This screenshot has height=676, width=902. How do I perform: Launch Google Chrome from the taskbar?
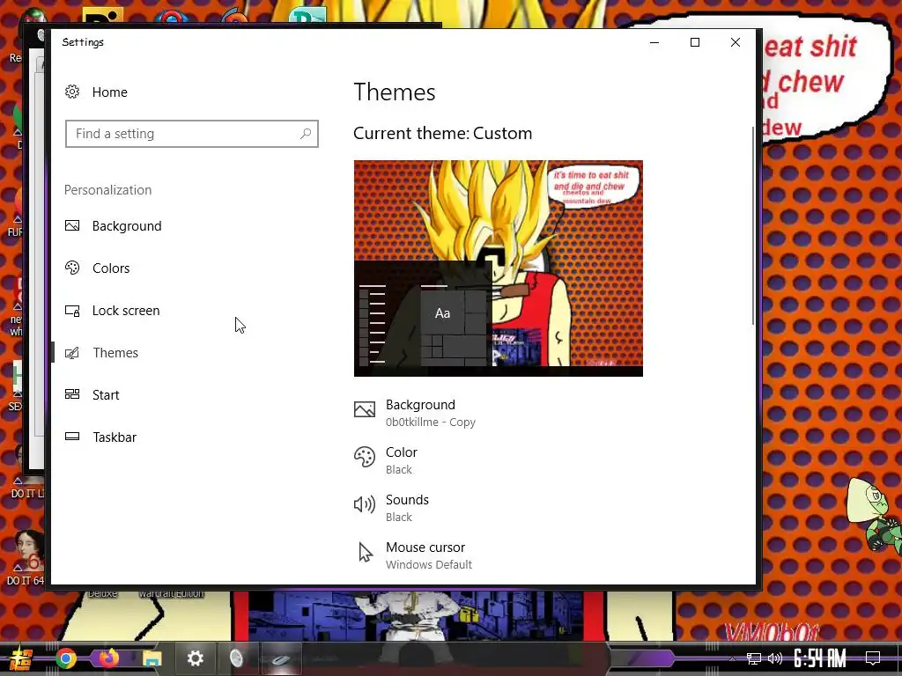click(x=65, y=658)
